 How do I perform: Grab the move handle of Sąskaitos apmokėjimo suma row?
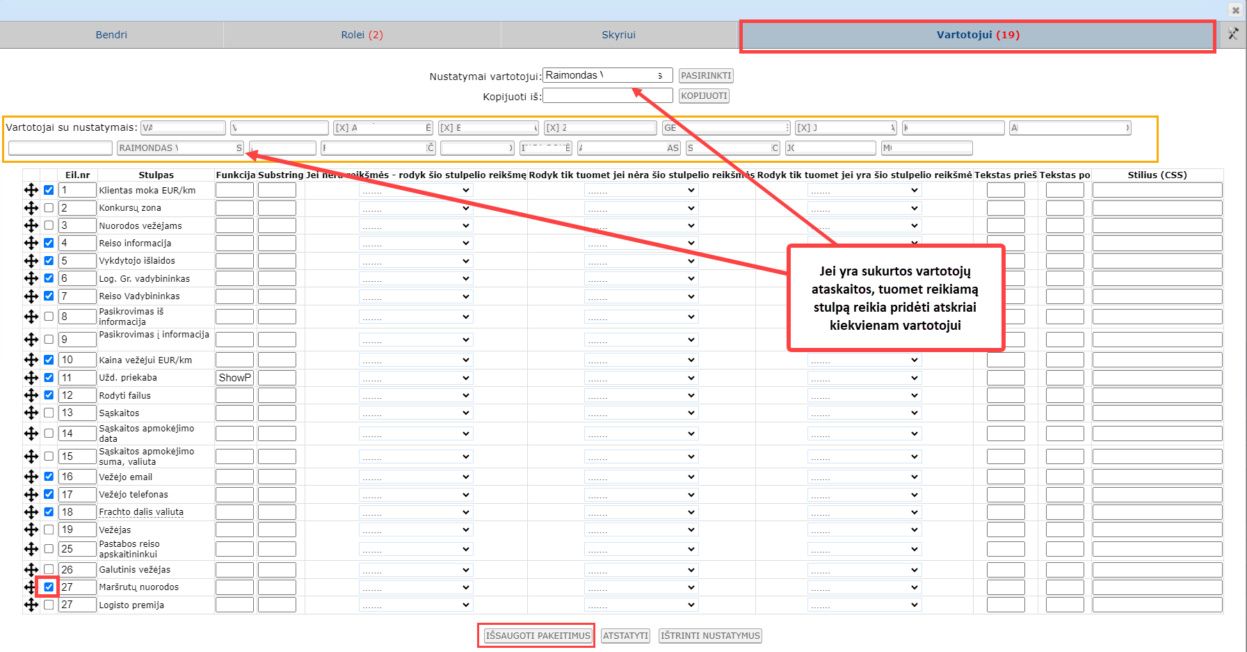31,456
